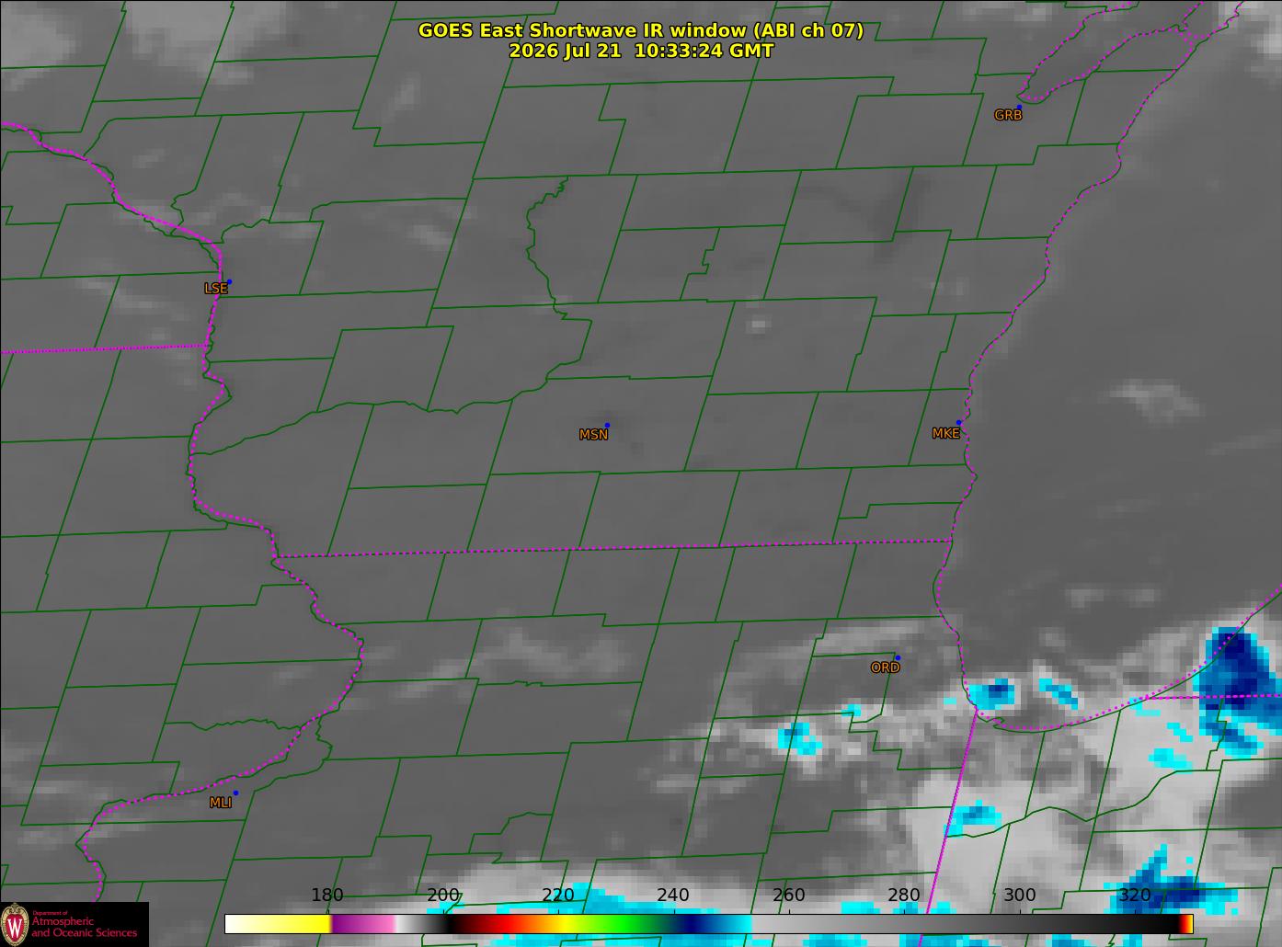Click the orange-red end of the color bar
1282x947 pixels.
click(1186, 924)
